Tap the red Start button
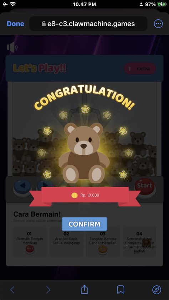The image size is (169, 300). click(145, 186)
